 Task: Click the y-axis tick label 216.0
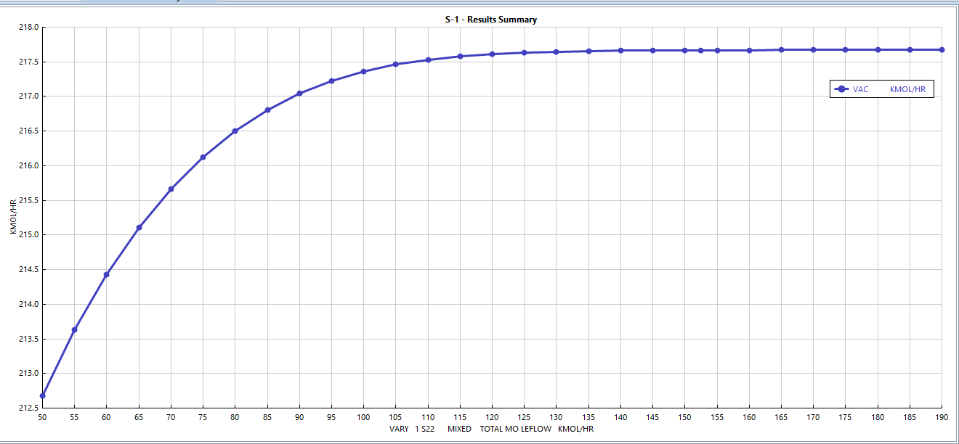(x=28, y=165)
